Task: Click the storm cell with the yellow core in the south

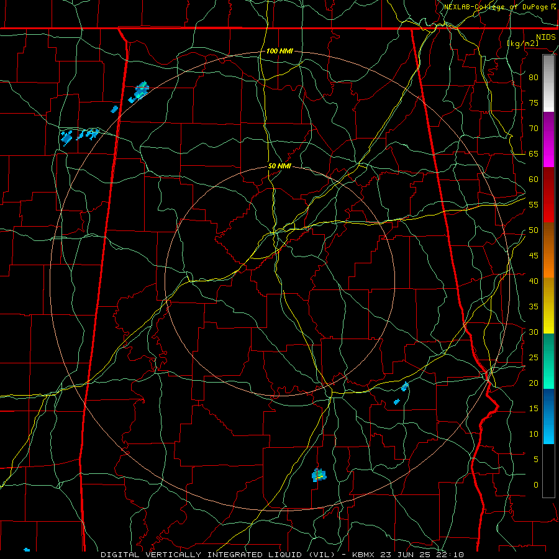Action: point(319,475)
